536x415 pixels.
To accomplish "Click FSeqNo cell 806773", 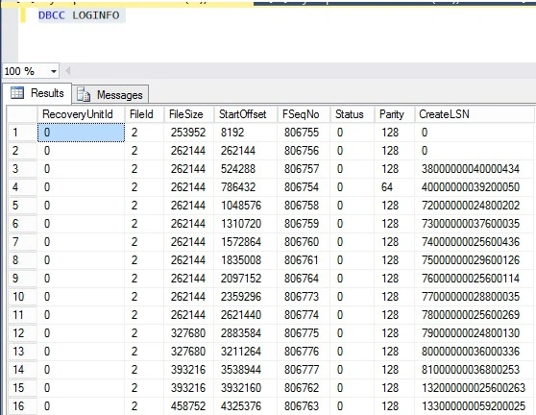I will [x=304, y=297].
